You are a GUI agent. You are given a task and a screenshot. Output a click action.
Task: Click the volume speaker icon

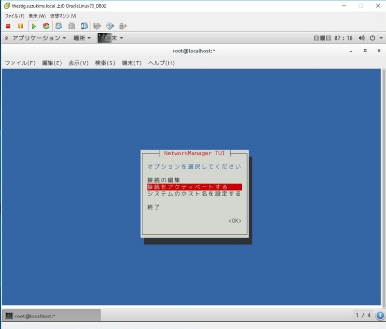point(361,38)
